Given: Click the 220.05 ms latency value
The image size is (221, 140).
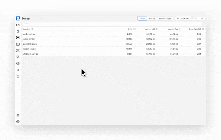Looking at the screenshot, I should [x=151, y=44].
